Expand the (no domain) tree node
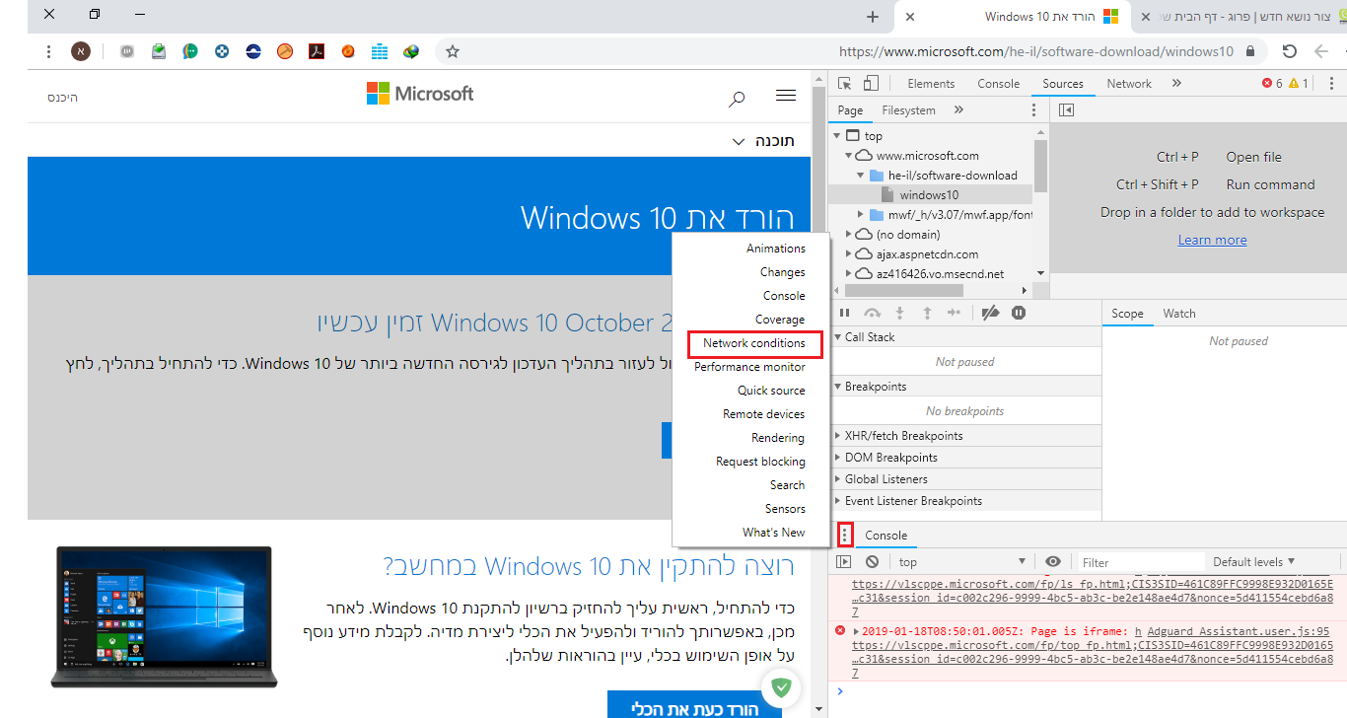Viewport: 1347px width, 718px height. pyautogui.click(x=848, y=235)
